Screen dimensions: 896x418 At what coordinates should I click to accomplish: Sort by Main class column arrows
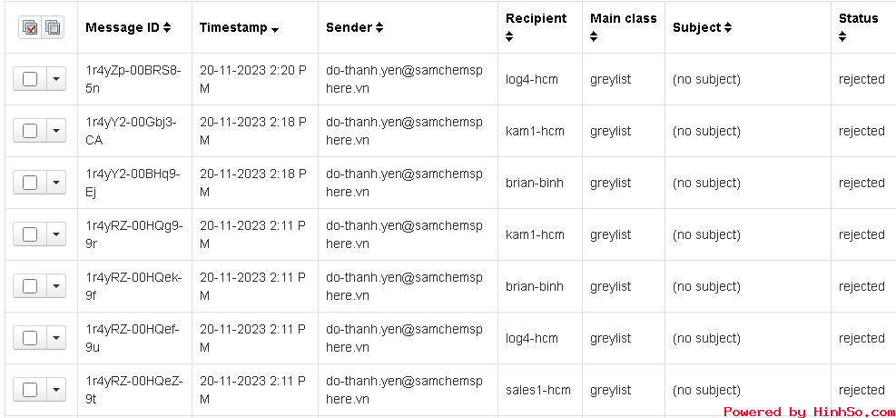click(x=594, y=37)
